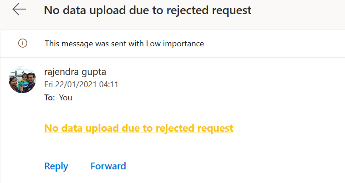Select the recipient "You"
The image size is (345, 183).
point(66,97)
